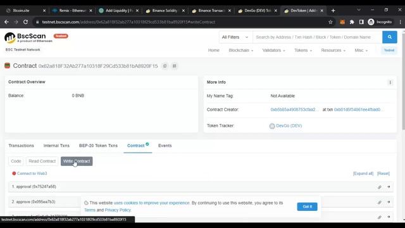
Task: Close the Xtcoin.site tab
Action: (44, 11)
